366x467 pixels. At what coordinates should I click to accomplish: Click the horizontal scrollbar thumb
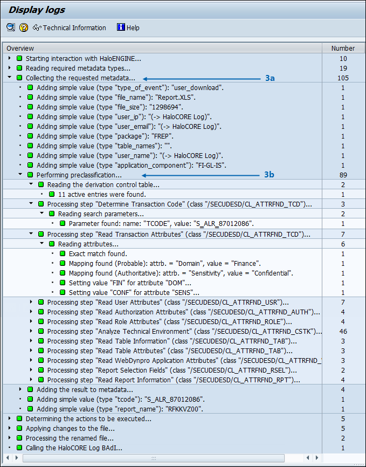154,458
